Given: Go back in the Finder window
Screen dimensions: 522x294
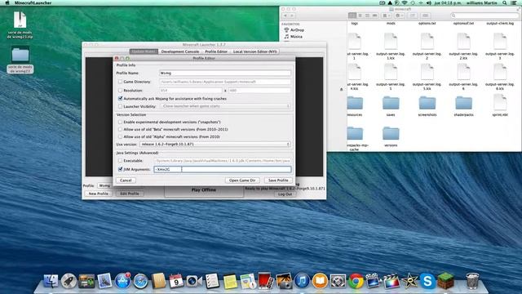Looking at the screenshot, I should click(x=285, y=16).
